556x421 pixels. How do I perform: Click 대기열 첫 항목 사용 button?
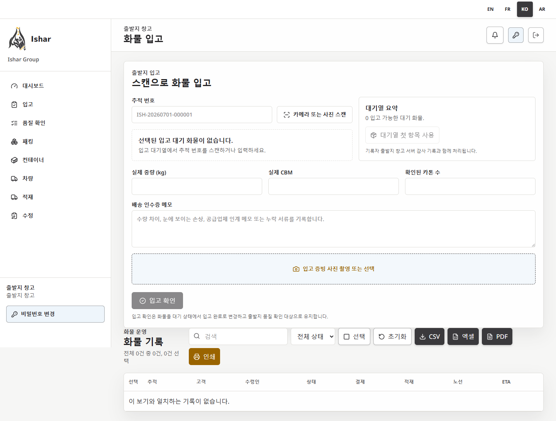click(x=402, y=135)
